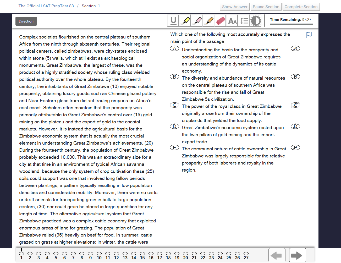Screen dimensions: 341x263
Task: Open the Direction panel
Action: (26, 21)
